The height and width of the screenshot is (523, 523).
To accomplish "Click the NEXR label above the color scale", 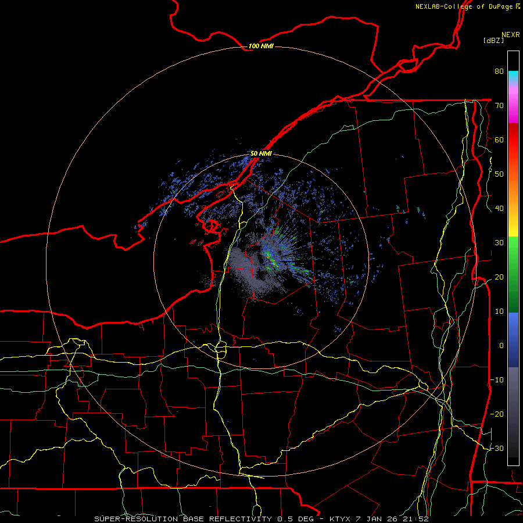I will pos(510,35).
